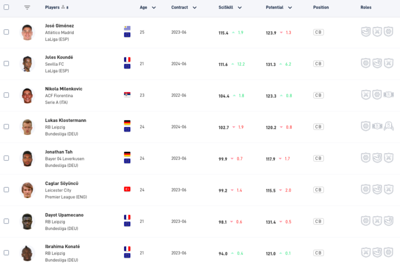Click last role badge for Ibrahima Konaté
The image size is (400, 267).
pos(388,252)
